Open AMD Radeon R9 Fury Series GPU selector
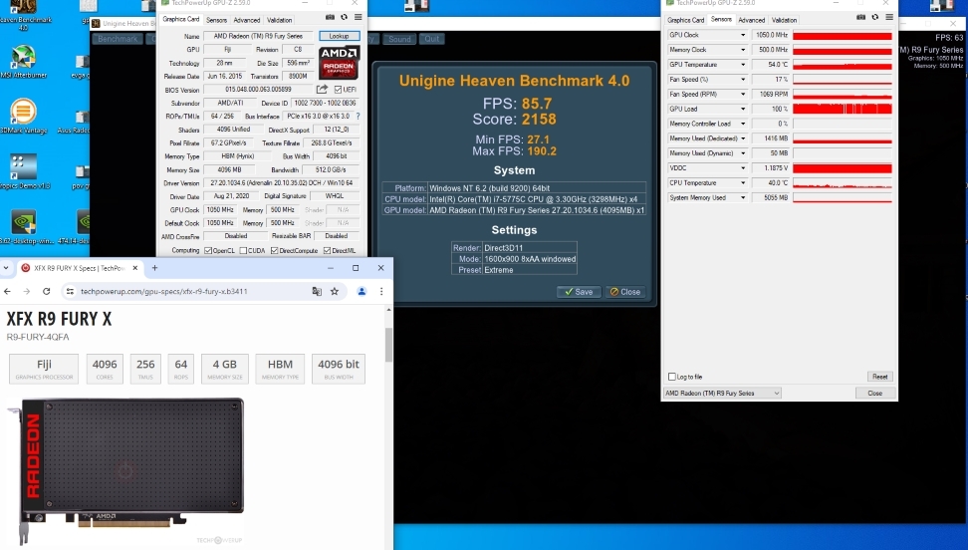The height and width of the screenshot is (550, 968). pyautogui.click(x=722, y=393)
